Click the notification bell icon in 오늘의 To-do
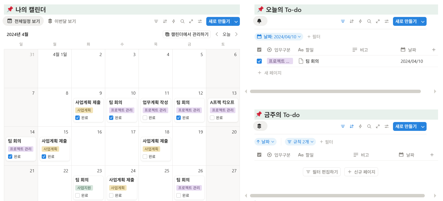Image resolution: width=443 pixels, height=201 pixels. 260,21
